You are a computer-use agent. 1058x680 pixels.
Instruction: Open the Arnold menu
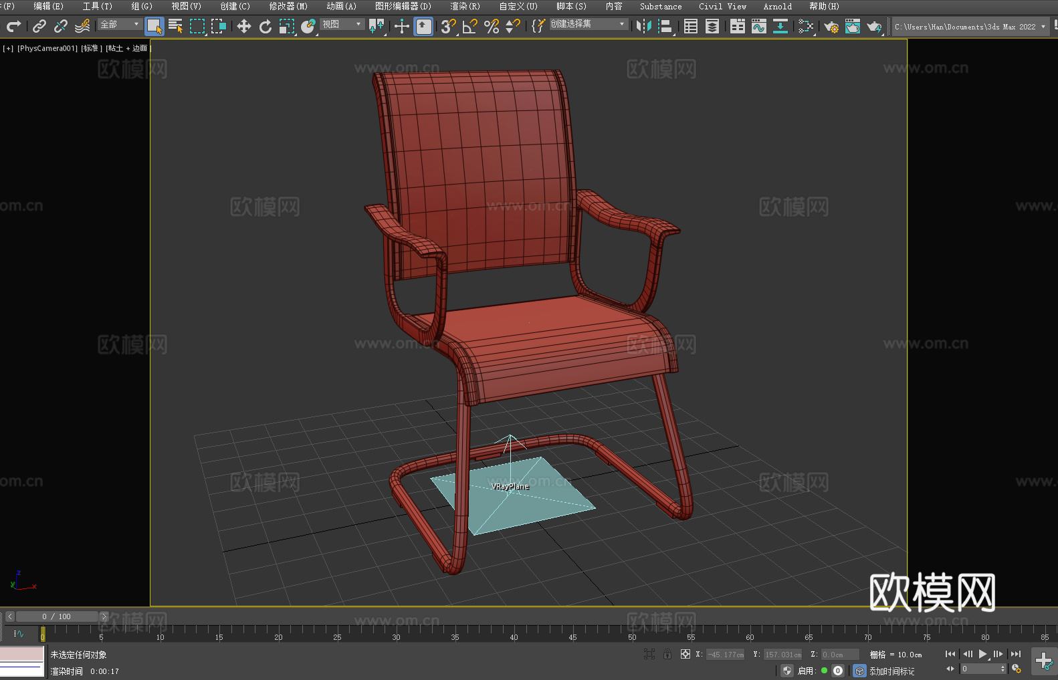coord(778,6)
